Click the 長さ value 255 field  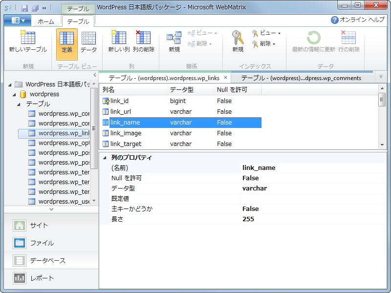point(314,219)
